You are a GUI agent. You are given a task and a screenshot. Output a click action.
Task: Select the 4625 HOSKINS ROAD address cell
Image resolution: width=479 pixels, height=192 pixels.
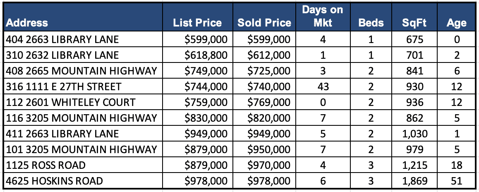click(x=55, y=181)
